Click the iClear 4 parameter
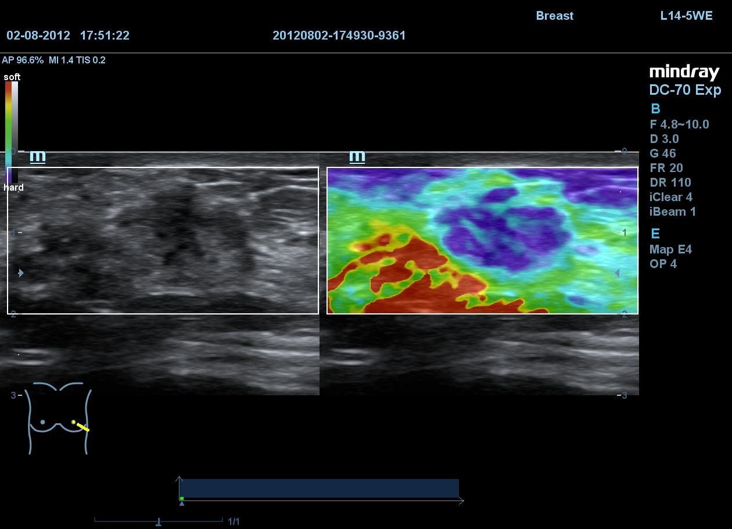The image size is (732, 529). 670,197
